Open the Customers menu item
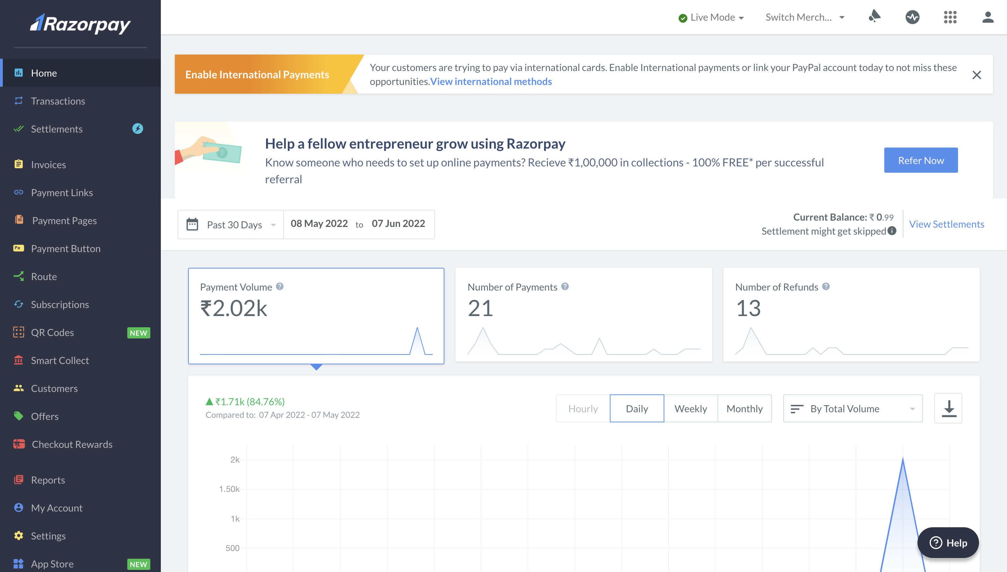The image size is (1007, 572). click(80, 388)
